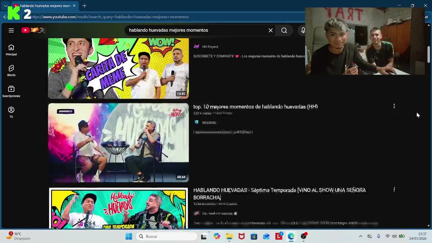This screenshot has width=432, height=243.
Task: Open HH Poyect channel name link
Action: tap(210, 47)
